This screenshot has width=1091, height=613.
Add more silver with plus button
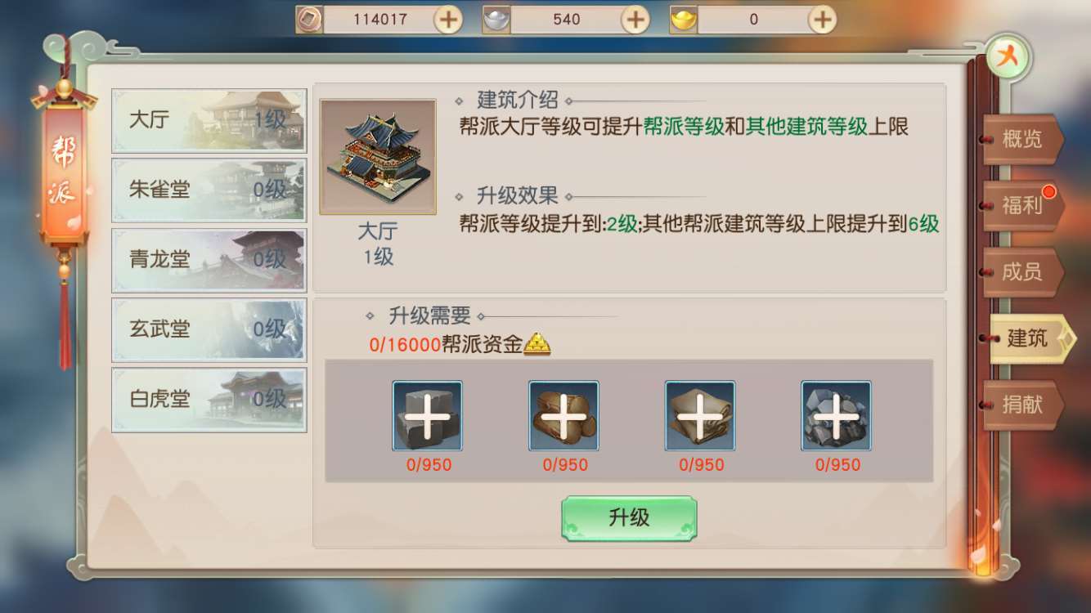point(635,19)
